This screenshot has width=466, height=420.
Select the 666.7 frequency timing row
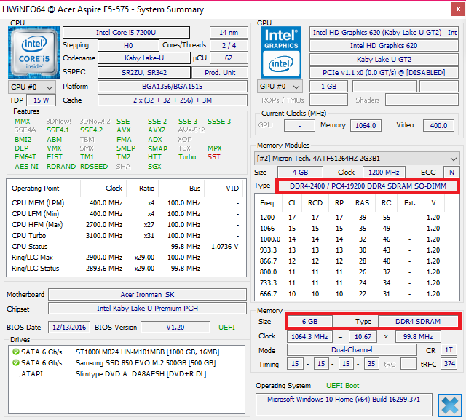(357, 294)
